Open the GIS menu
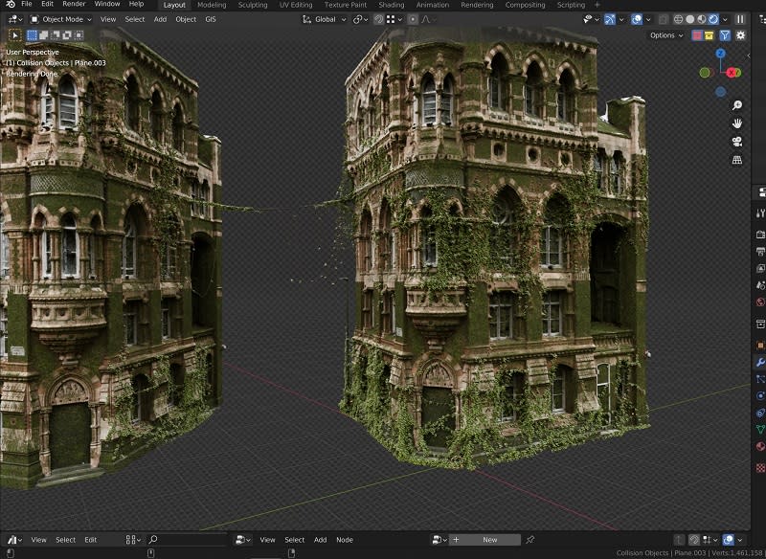Screen dimensions: 766x559 [x=210, y=19]
